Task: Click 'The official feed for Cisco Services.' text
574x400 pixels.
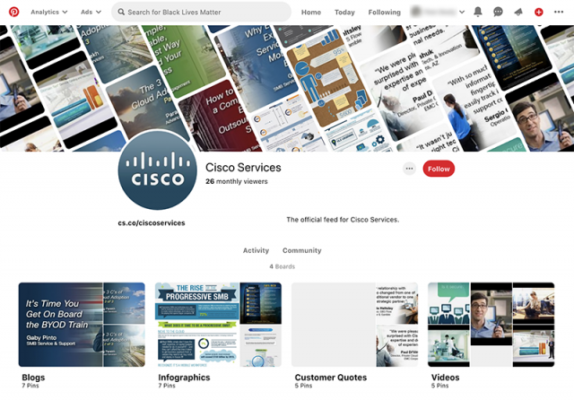Action: click(343, 220)
